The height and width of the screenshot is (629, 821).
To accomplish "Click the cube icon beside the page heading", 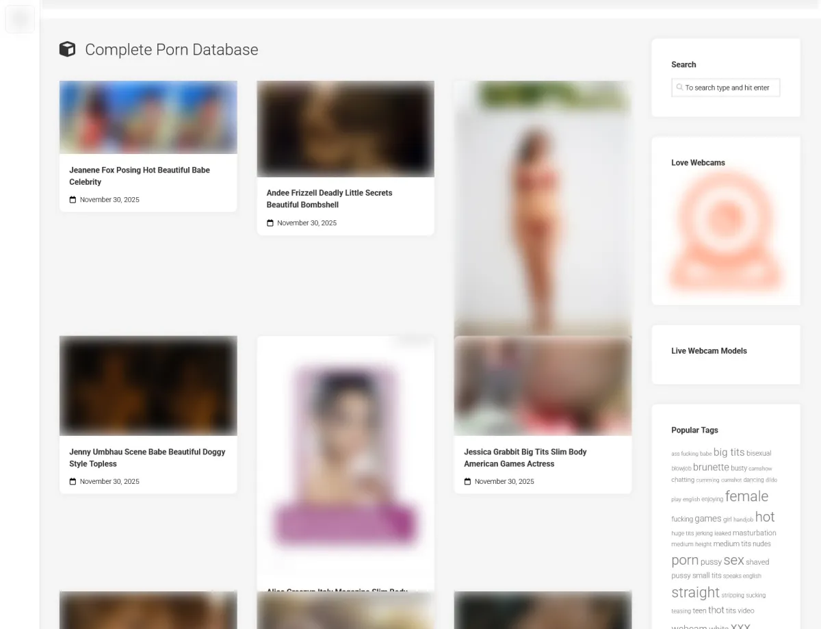I will point(67,49).
